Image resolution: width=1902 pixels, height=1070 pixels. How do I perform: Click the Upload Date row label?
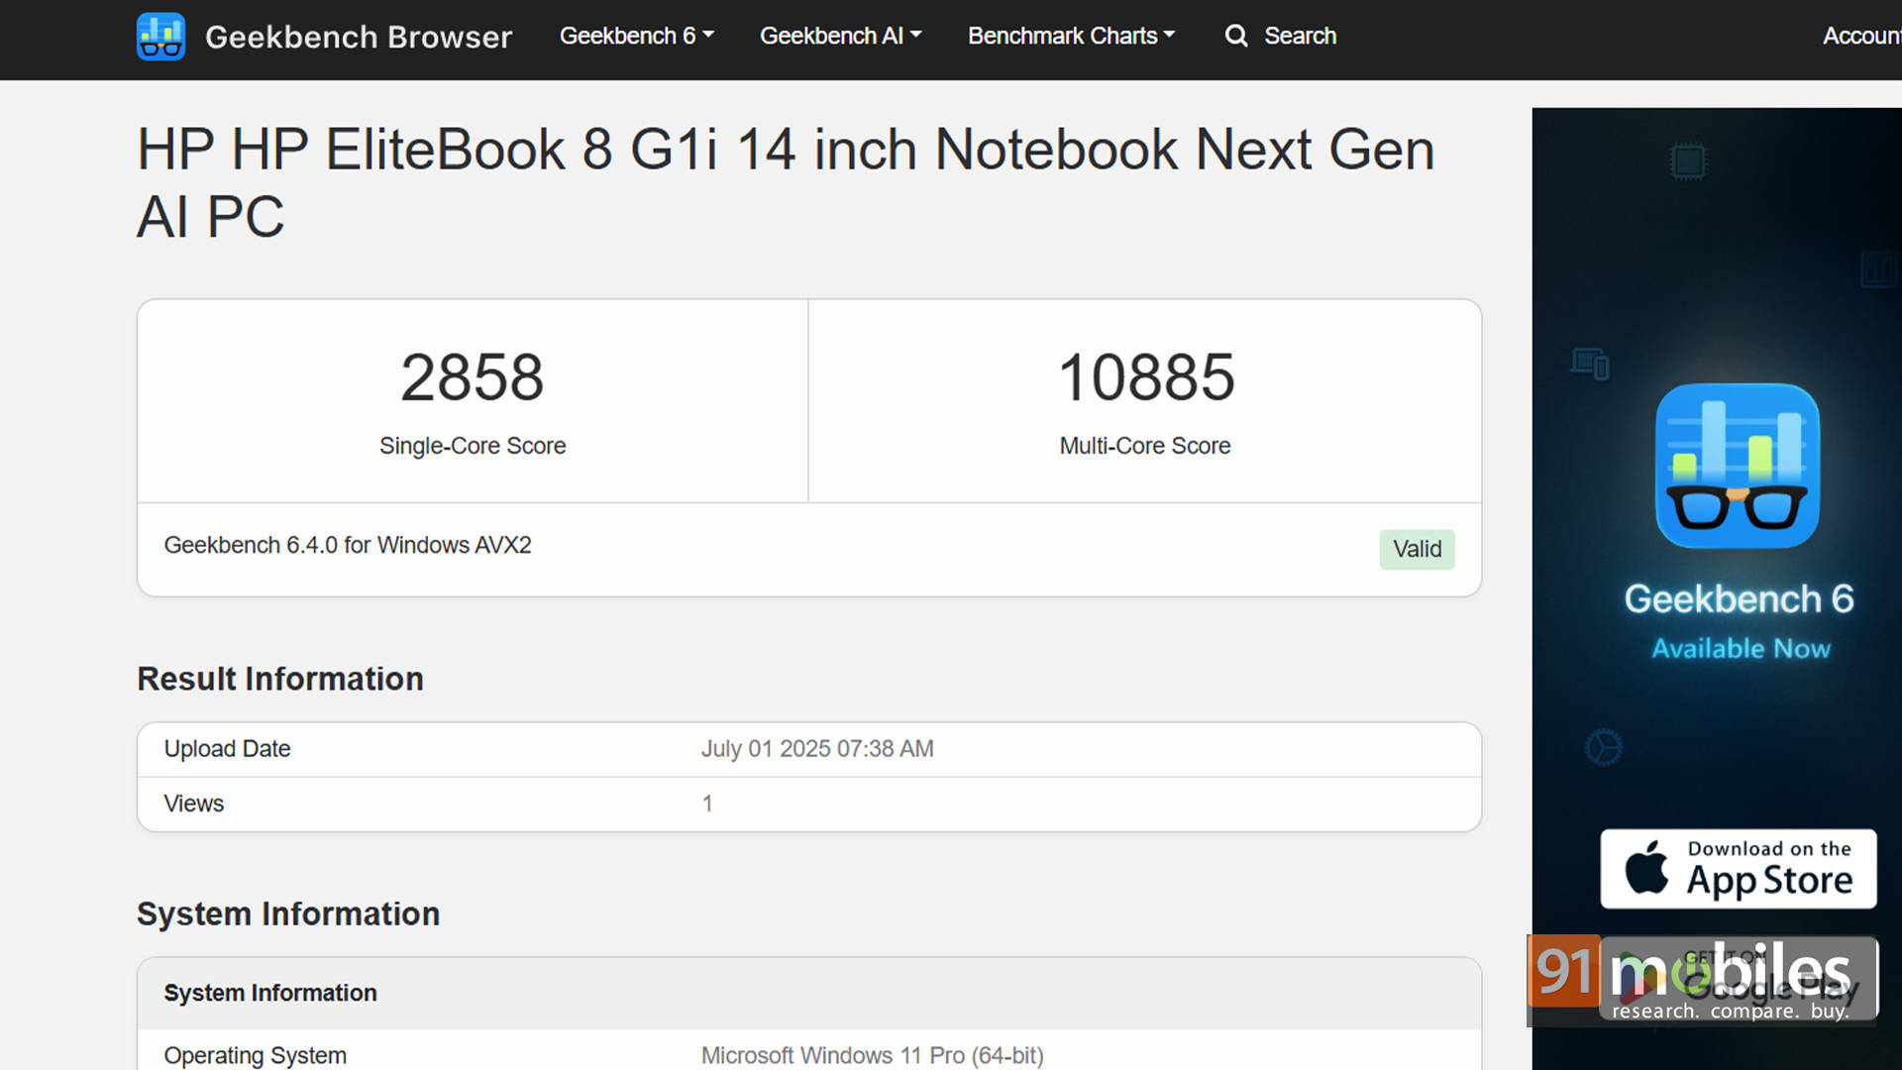click(227, 749)
